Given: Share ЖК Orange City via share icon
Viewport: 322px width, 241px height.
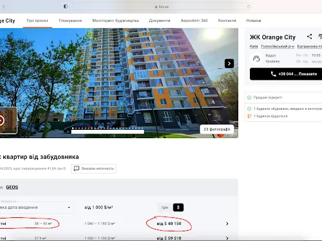Looking at the screenshot, I should coord(309,37).
